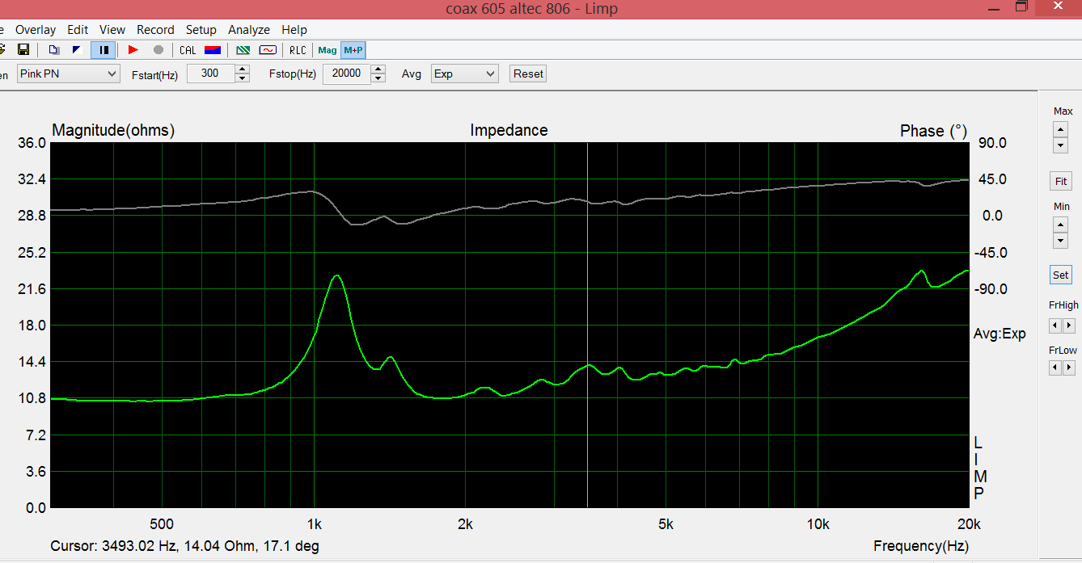The width and height of the screenshot is (1082, 563).
Task: Open the Overlay menu
Action: (x=36, y=30)
